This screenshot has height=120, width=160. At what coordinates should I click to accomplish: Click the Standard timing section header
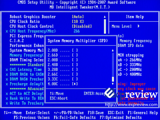click(x=27, y=65)
